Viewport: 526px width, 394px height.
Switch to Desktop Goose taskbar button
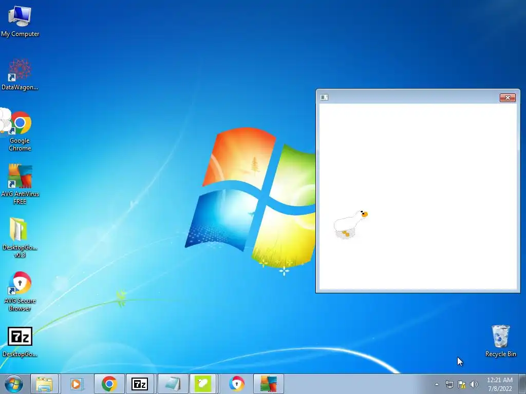click(x=203, y=384)
